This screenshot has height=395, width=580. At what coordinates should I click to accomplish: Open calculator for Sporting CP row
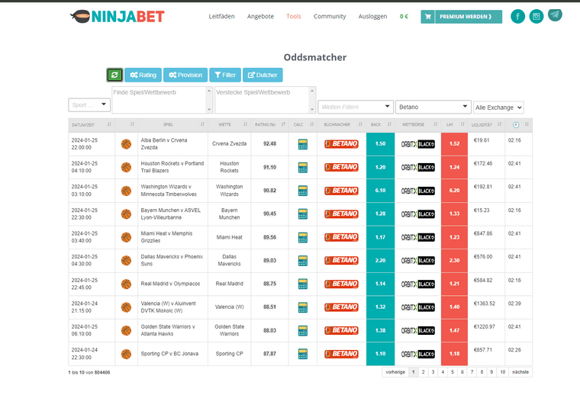click(302, 354)
